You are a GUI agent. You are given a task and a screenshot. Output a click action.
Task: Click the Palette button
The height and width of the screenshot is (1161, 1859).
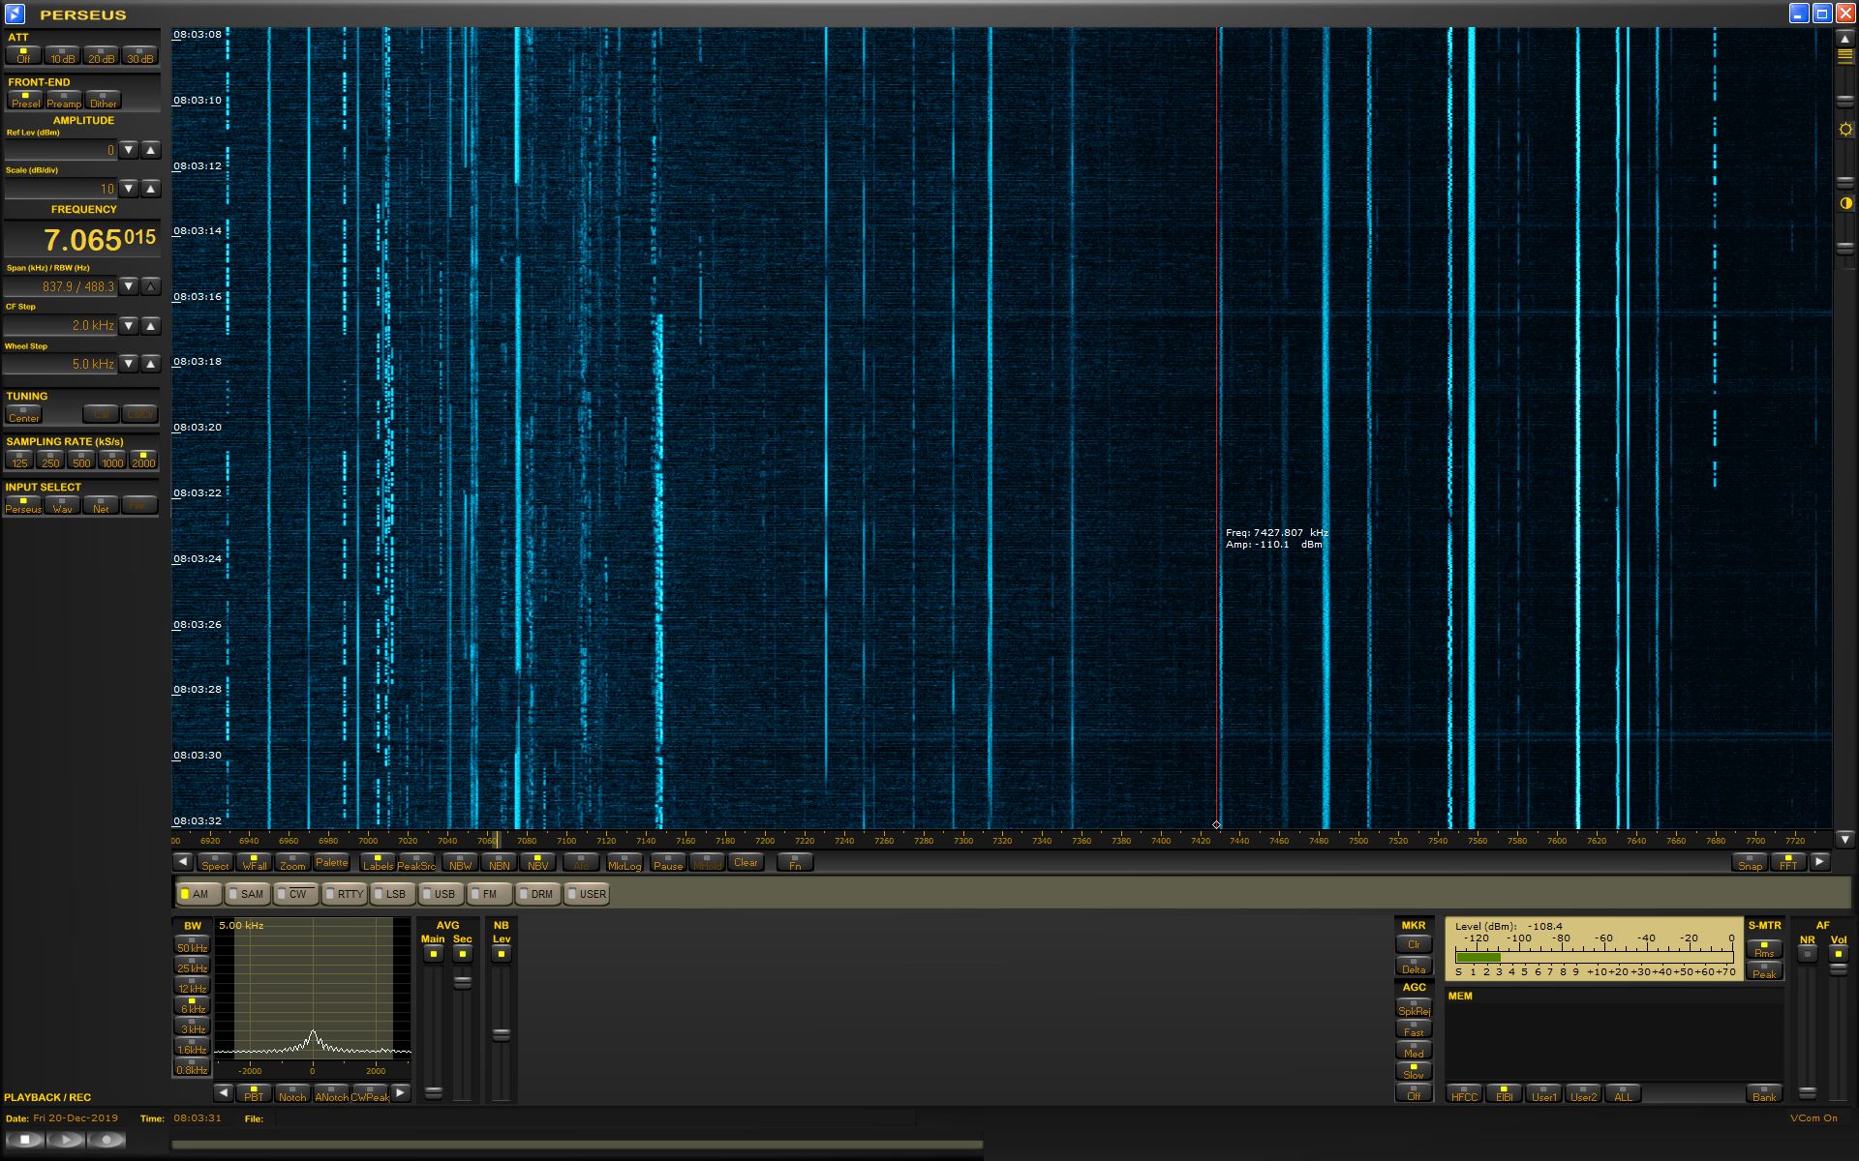331,862
